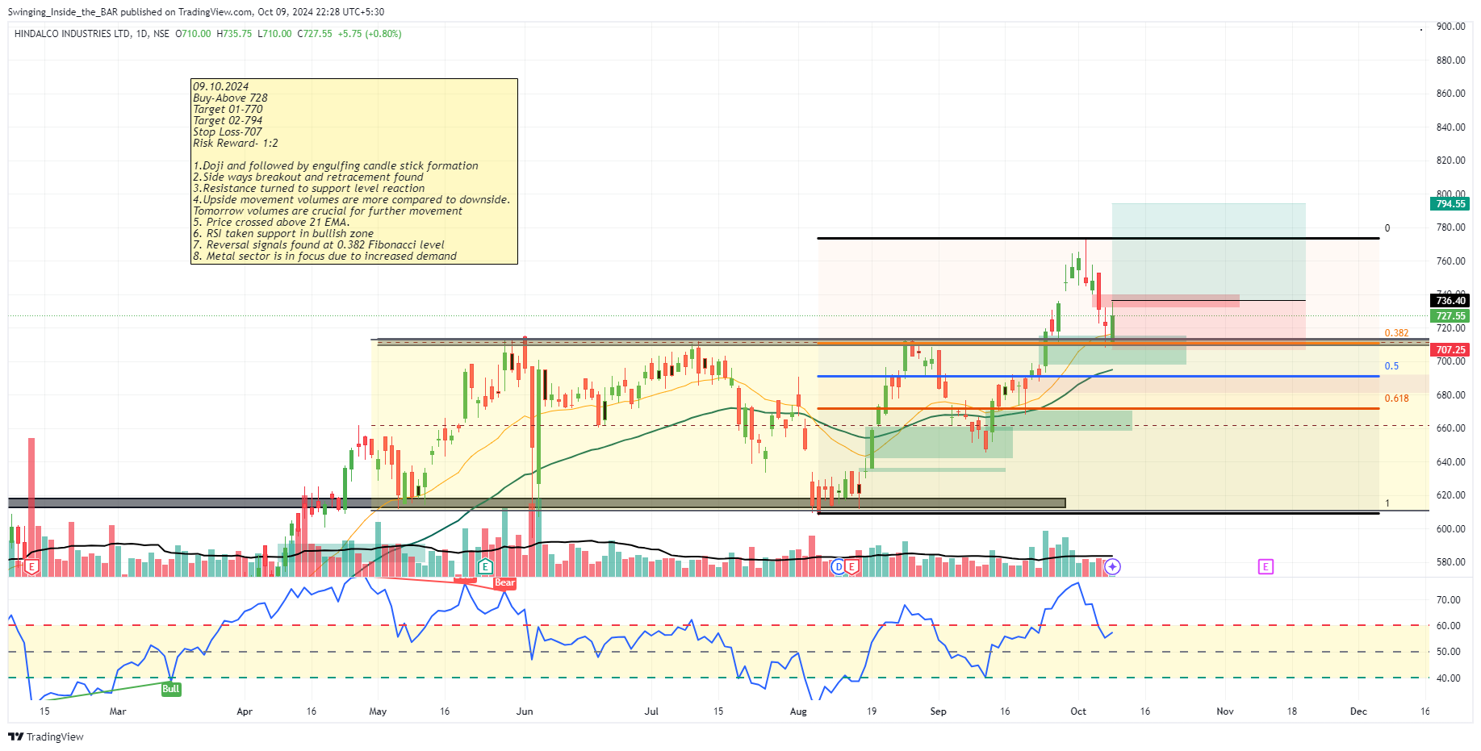The height and width of the screenshot is (751, 1481).
Task: Click the closing value C727.55 in the header
Action: point(315,34)
